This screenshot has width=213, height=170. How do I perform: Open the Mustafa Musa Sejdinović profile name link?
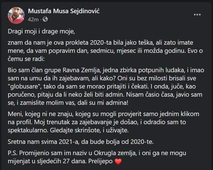(64, 11)
